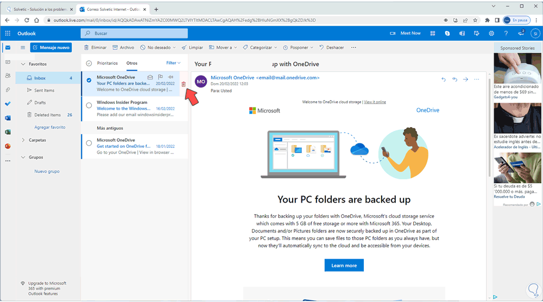Screen dimensions: 543x302
Task: Click the browser reload button
Action: pyautogui.click(x=27, y=20)
